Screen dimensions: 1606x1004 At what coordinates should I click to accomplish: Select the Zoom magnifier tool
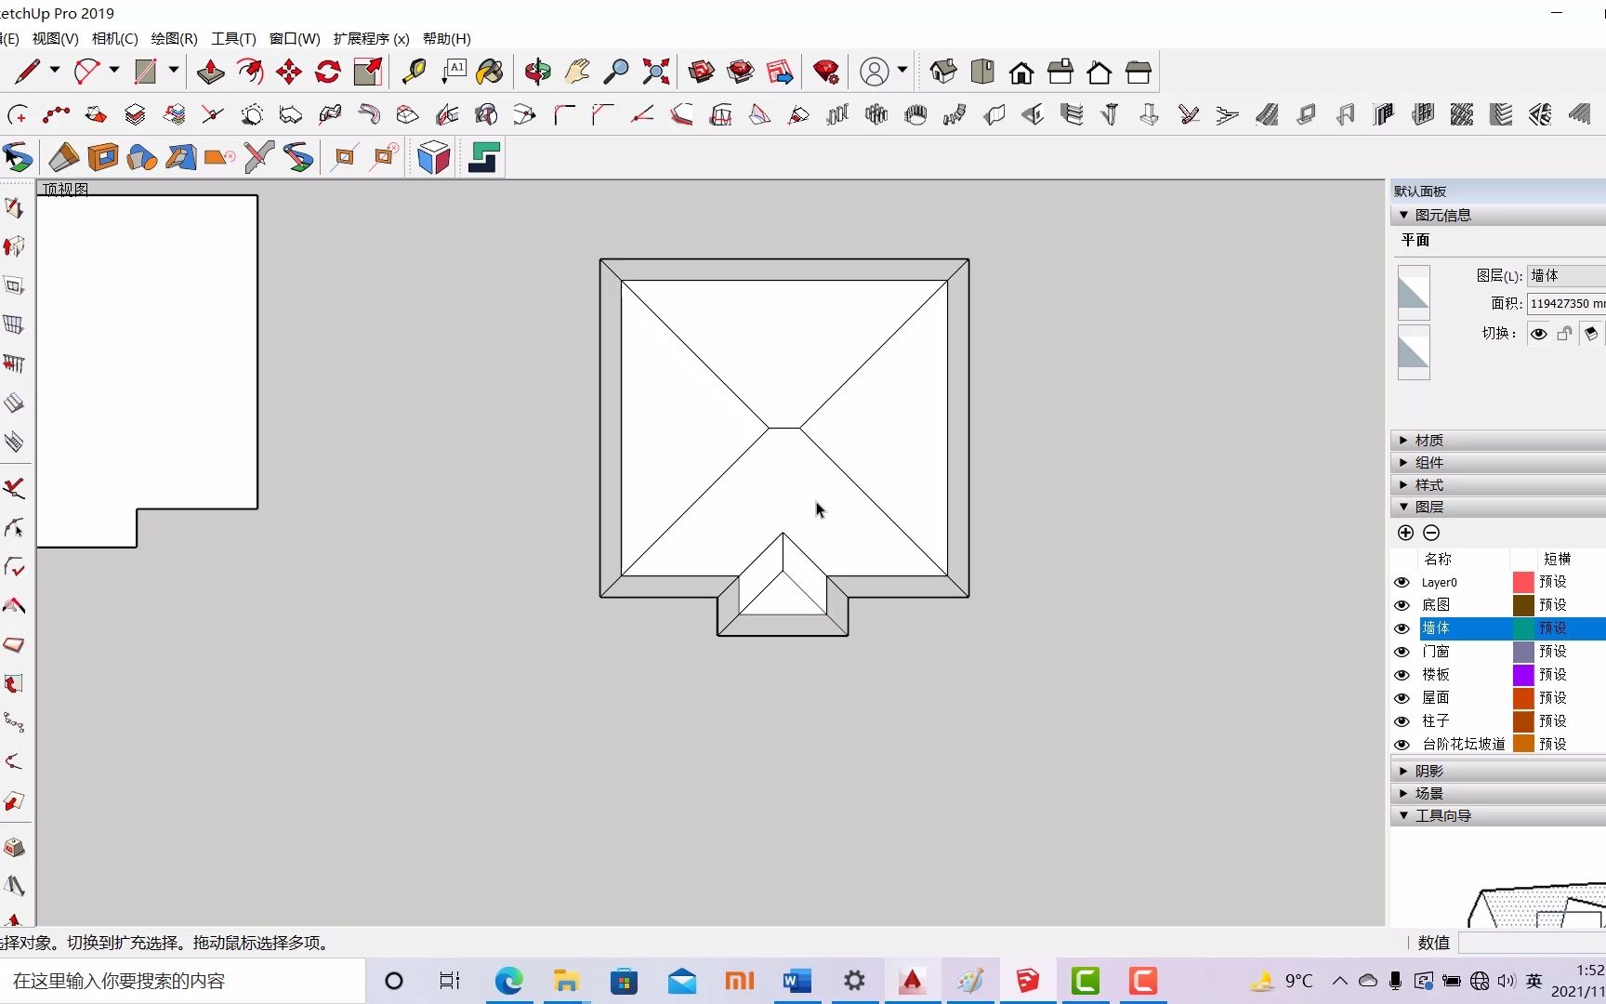click(616, 72)
